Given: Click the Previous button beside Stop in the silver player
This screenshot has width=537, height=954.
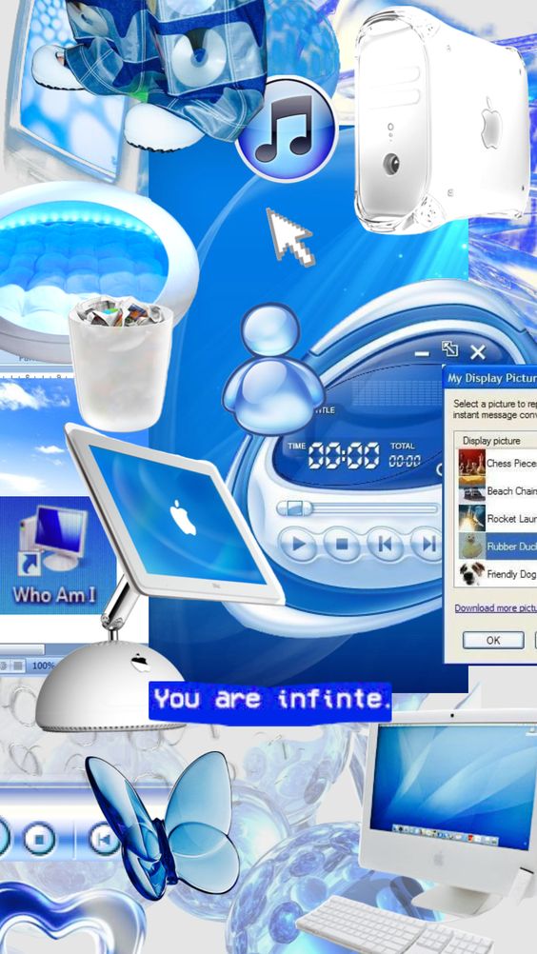Looking at the screenshot, I should tap(104, 839).
